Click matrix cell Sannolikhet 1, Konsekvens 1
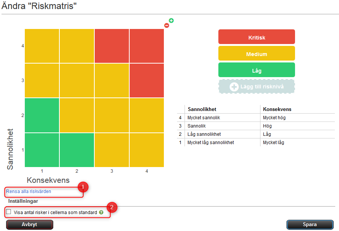This screenshot has width=339, height=231. click(42, 150)
